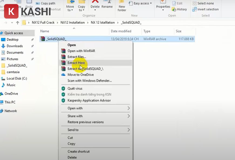
Task: Click the red Delete icon in ribbon
Action: click(95, 2)
